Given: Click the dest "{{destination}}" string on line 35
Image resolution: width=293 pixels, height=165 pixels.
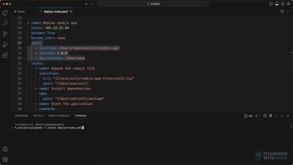Looking at the screenshot, I should pyautogui.click(x=72, y=83).
